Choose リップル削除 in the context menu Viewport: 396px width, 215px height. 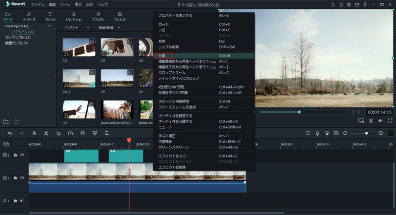[204, 47]
